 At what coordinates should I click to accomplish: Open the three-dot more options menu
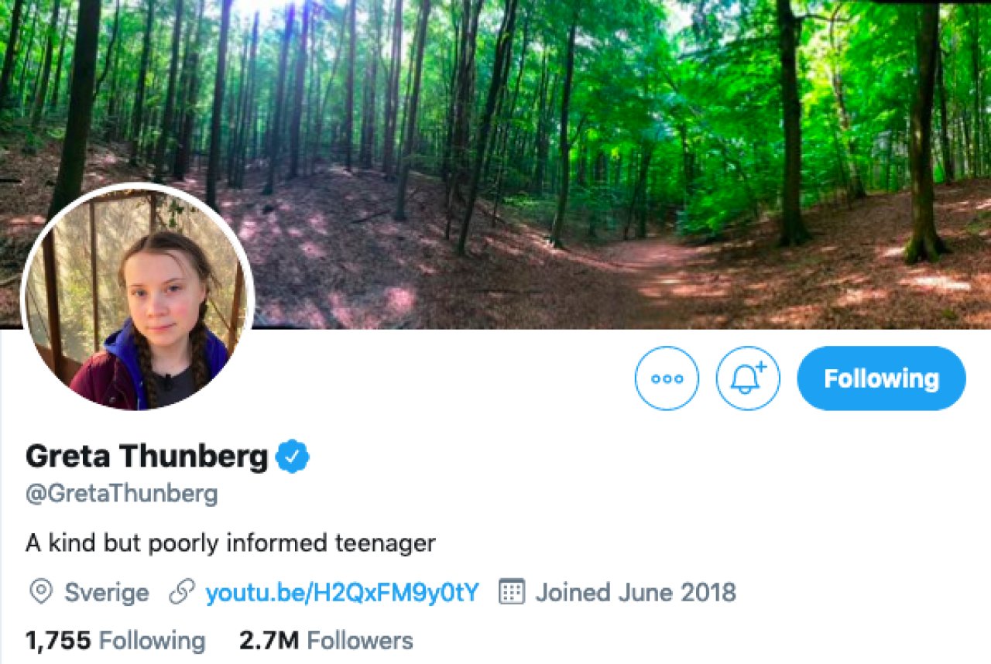(667, 378)
